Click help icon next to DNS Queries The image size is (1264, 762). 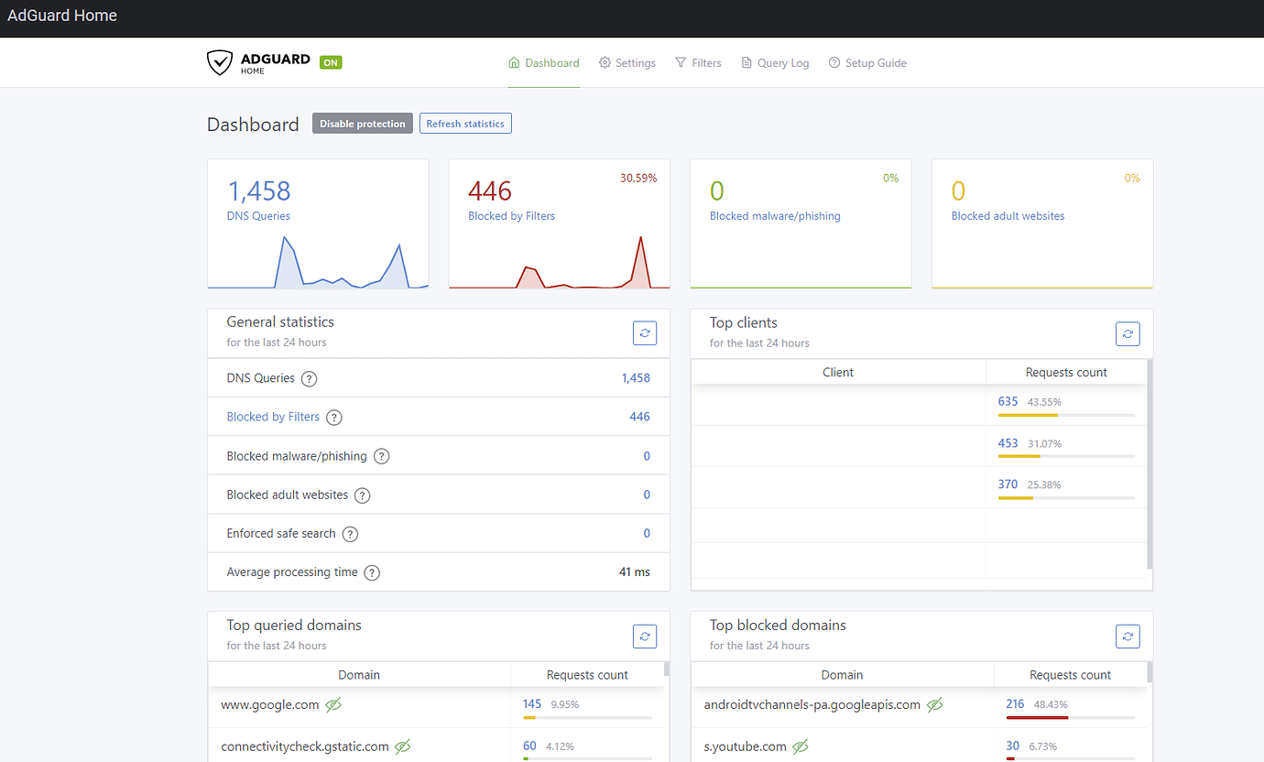point(310,378)
